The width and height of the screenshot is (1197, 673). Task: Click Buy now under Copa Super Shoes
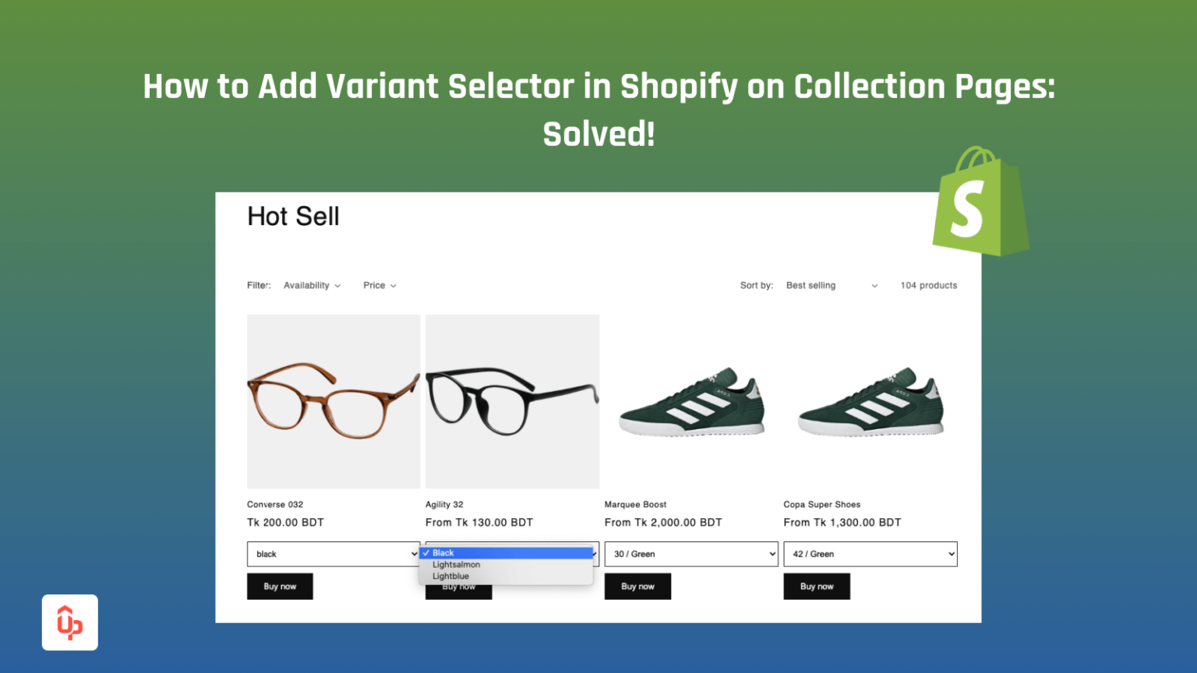point(817,587)
